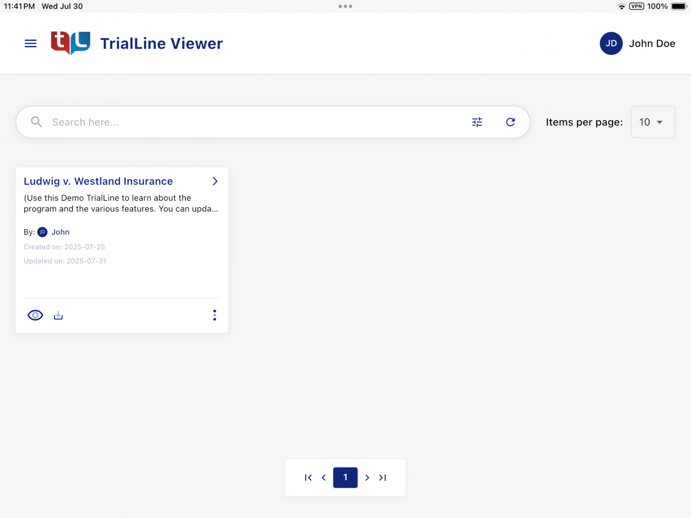The image size is (691, 518).
Task: Refresh the TrialLine search results
Action: coord(511,122)
